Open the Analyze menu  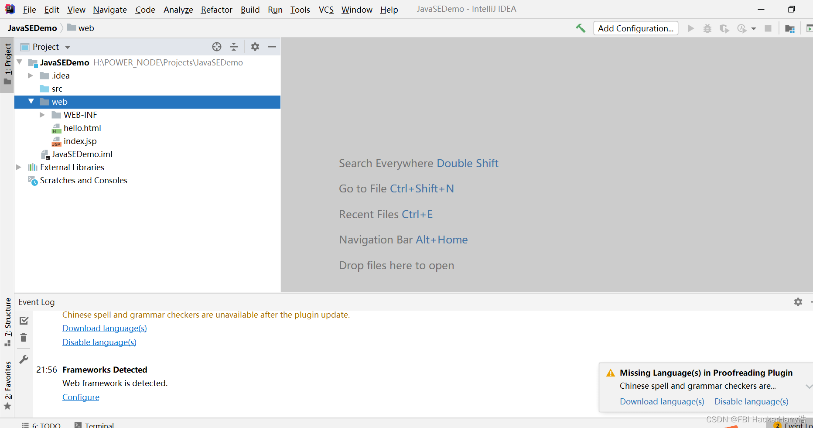178,9
